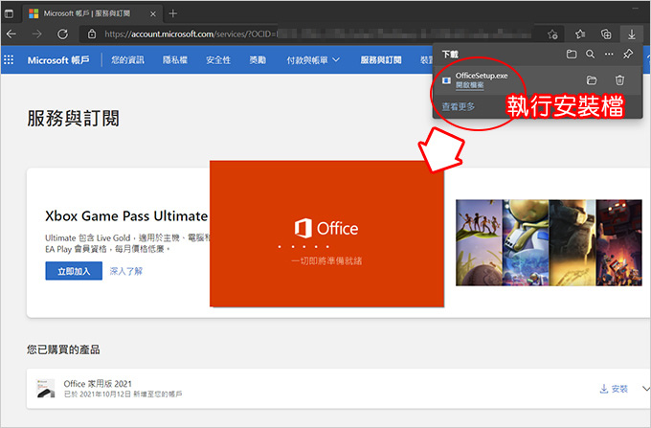Open the tab actions menu icon

coord(9,13)
